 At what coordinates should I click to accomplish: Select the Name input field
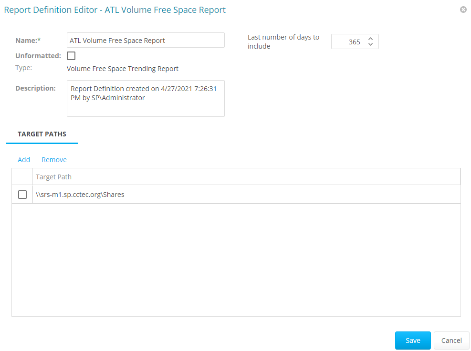coord(145,40)
